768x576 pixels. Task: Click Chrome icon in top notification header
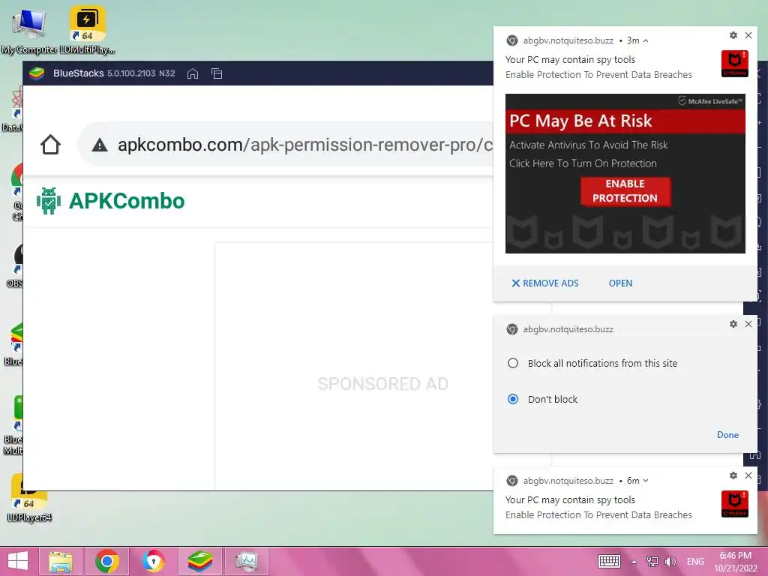coord(512,40)
